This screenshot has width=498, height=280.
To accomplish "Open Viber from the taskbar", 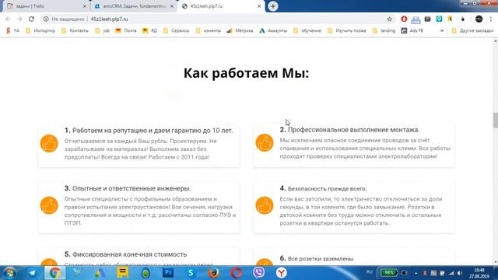I will tap(259, 273).
